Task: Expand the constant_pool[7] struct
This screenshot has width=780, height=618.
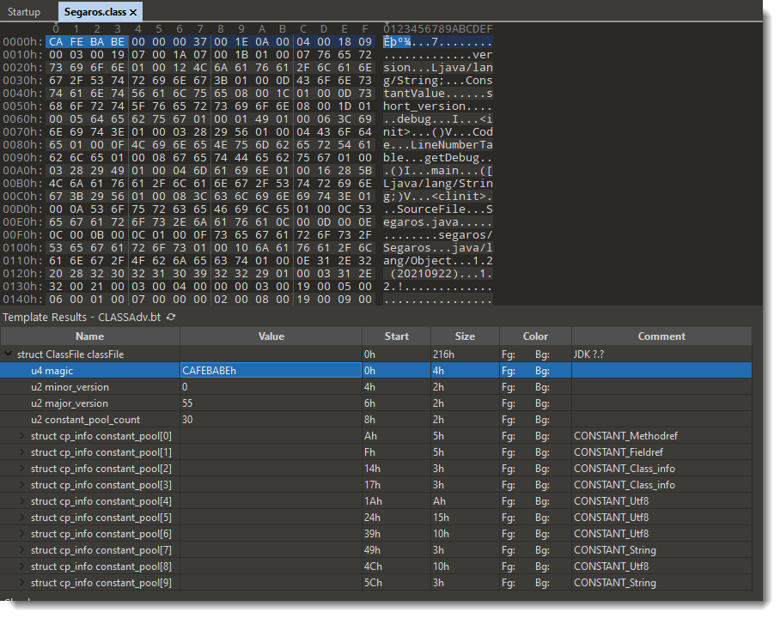Action: tap(23, 550)
